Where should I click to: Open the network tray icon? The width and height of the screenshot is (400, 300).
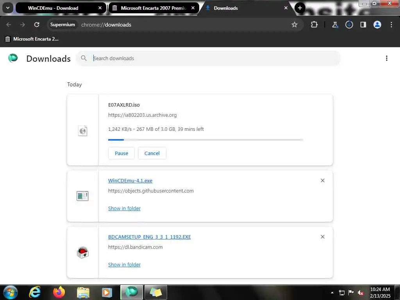click(x=341, y=293)
